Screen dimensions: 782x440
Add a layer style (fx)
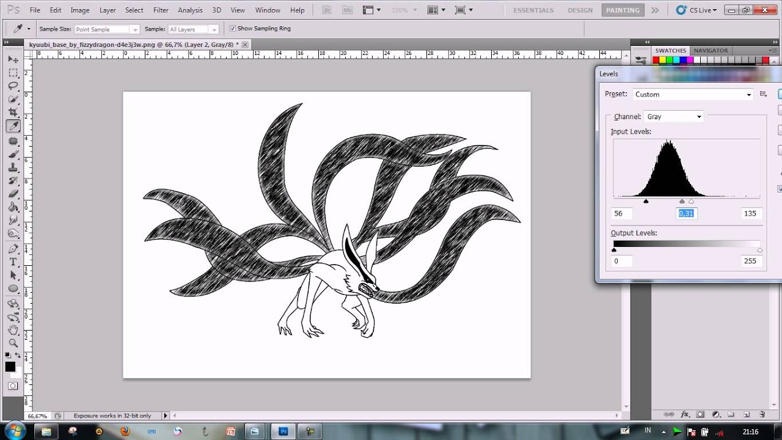(685, 414)
